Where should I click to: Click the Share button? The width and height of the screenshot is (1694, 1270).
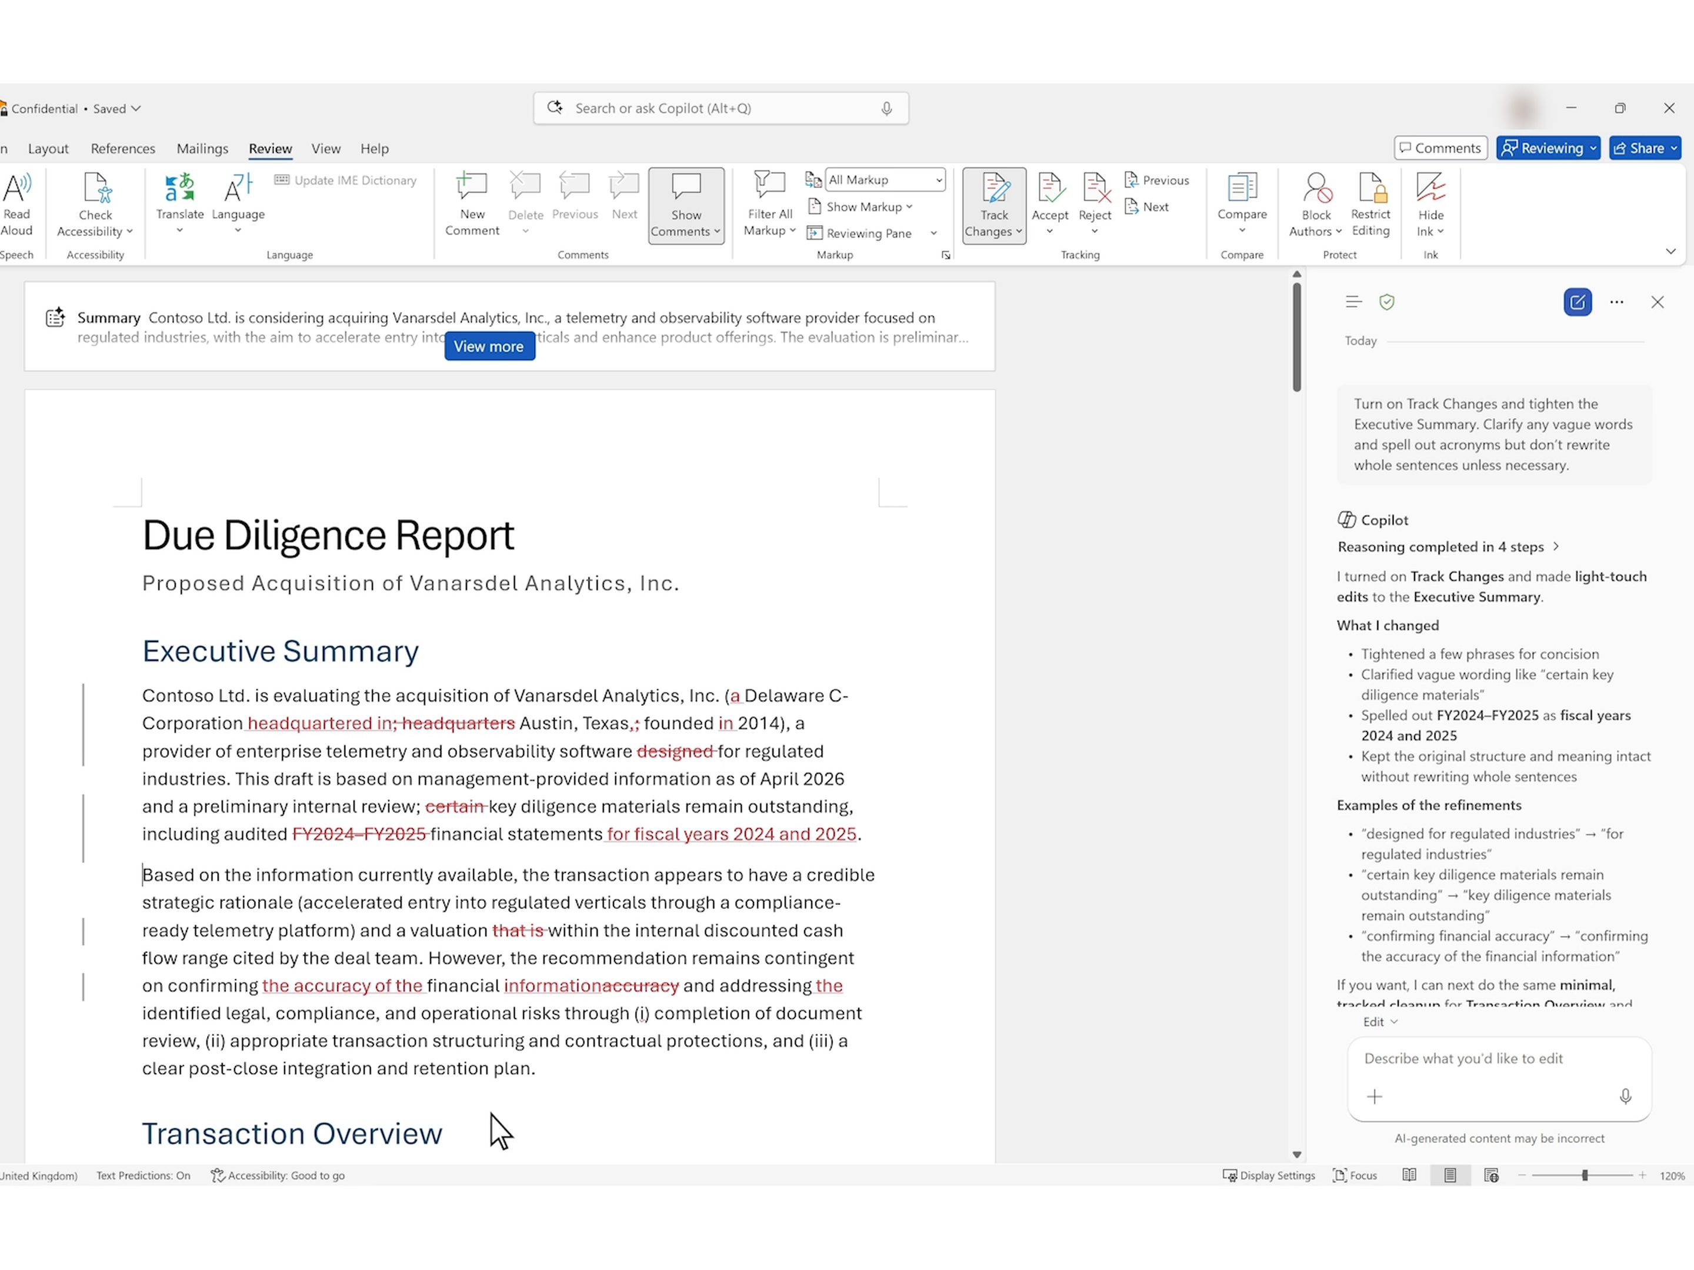(1645, 148)
